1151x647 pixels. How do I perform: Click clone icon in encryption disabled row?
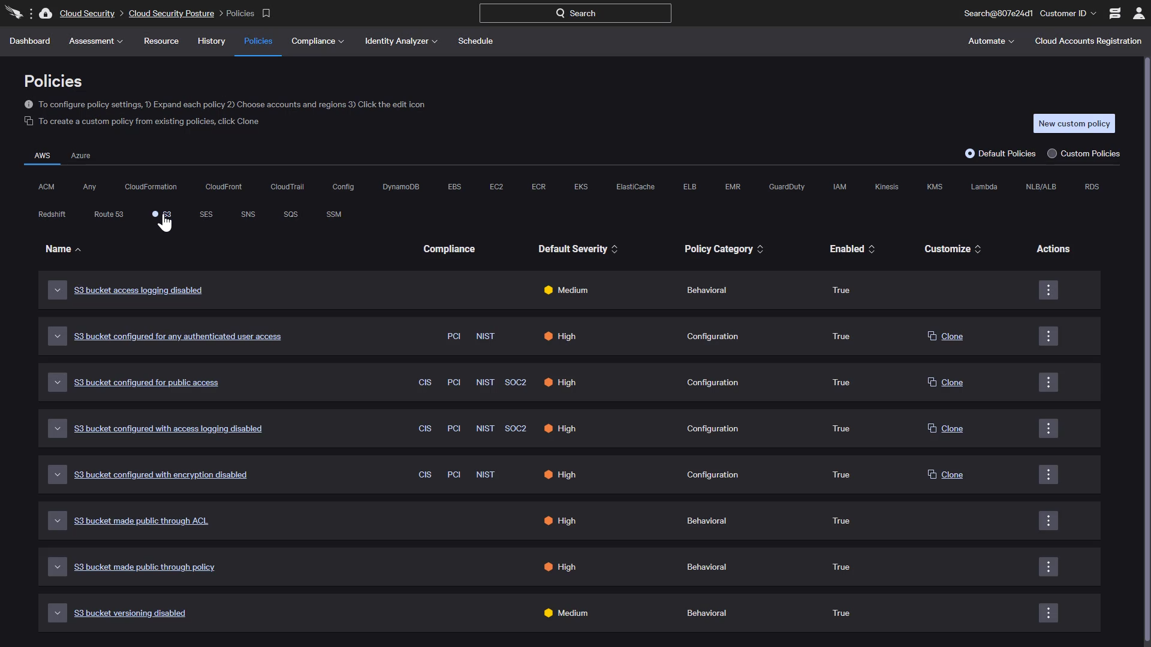coord(932,474)
